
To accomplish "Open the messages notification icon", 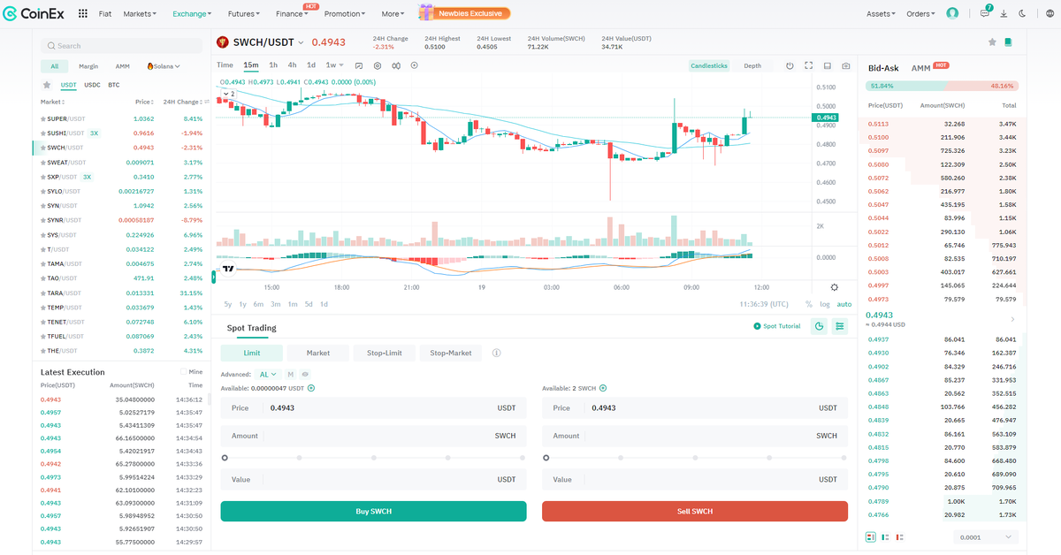I will pyautogui.click(x=986, y=13).
